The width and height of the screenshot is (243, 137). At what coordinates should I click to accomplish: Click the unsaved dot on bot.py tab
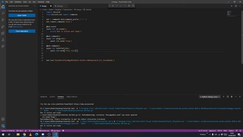point(51,6)
